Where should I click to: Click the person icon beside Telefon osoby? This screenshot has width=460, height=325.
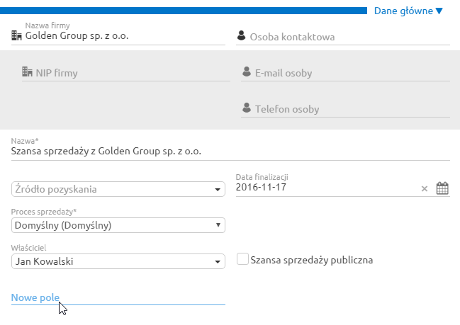pos(247,108)
